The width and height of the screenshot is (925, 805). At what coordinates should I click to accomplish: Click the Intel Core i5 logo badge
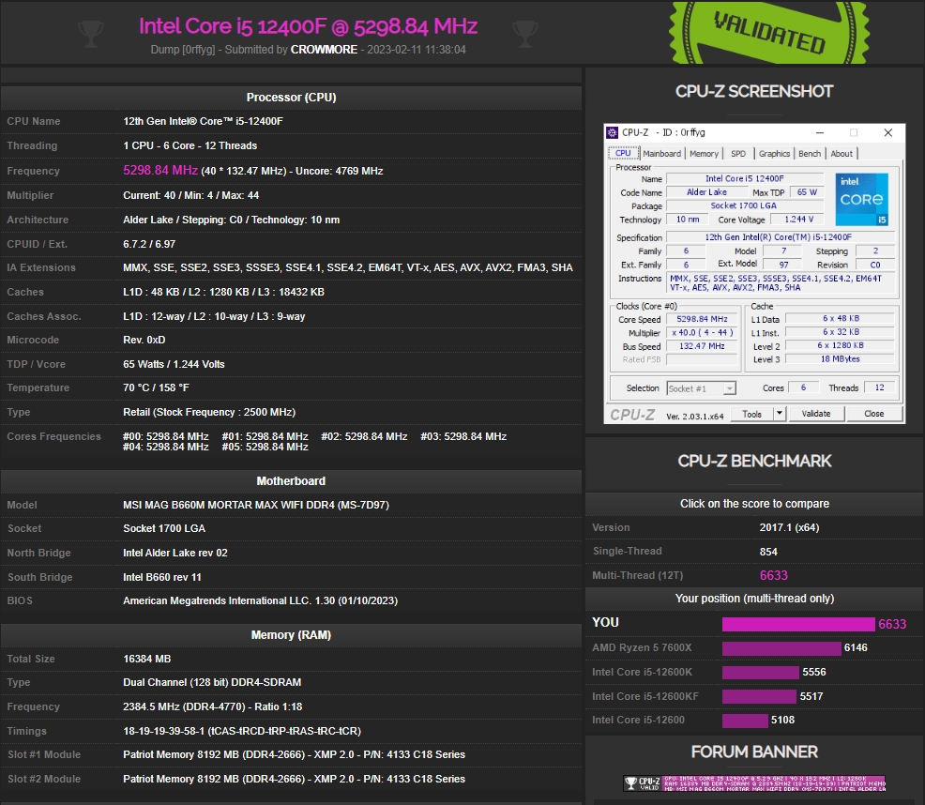pyautogui.click(x=861, y=199)
